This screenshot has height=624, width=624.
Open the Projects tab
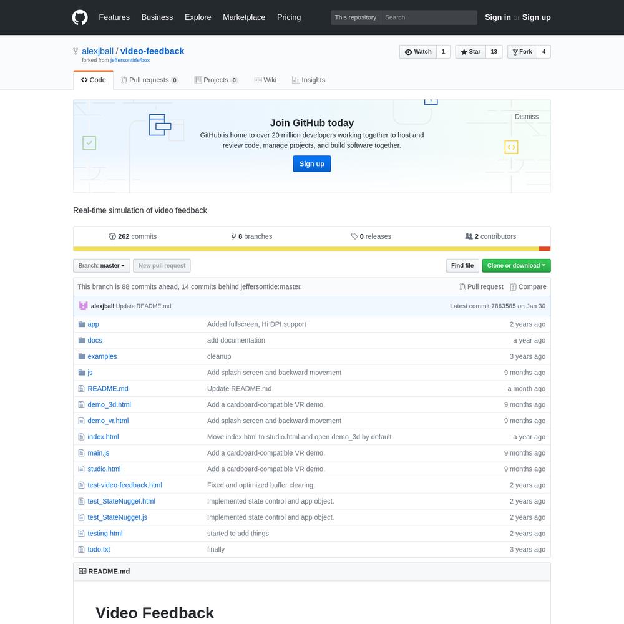(x=216, y=80)
